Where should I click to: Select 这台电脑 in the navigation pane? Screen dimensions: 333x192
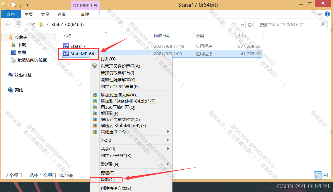tap(23, 75)
